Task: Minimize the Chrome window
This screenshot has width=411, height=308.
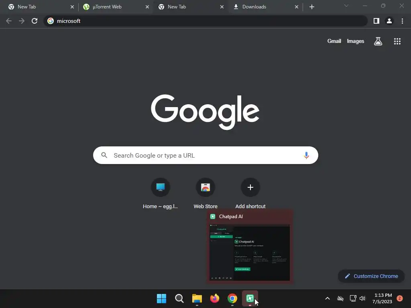Action: point(364,6)
